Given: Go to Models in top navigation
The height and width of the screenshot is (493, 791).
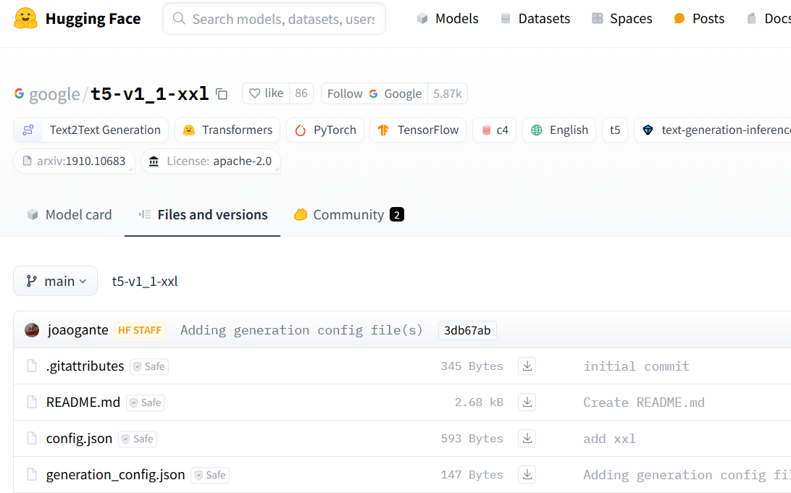Looking at the screenshot, I should point(448,19).
